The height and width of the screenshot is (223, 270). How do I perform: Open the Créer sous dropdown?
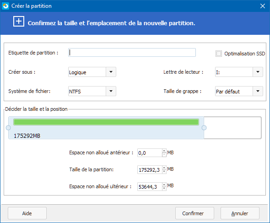111,72
